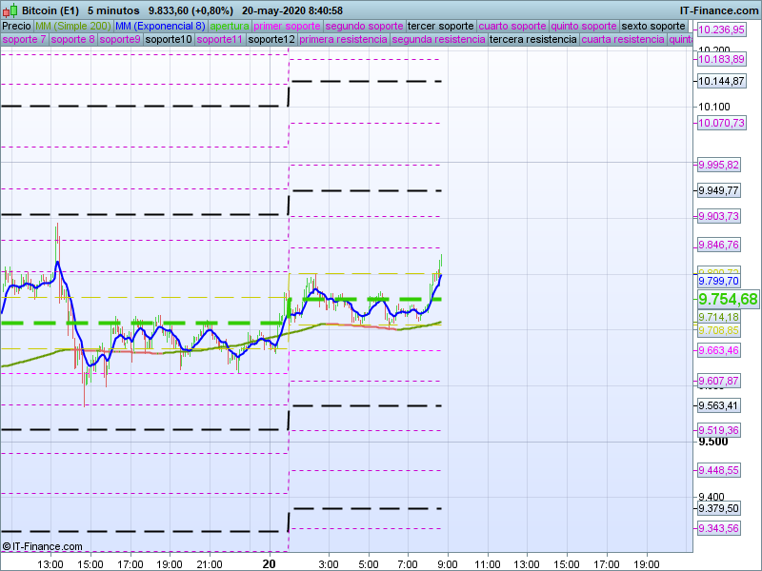
Task: Select the blue 9.799,70 price label
Action: [x=719, y=282]
